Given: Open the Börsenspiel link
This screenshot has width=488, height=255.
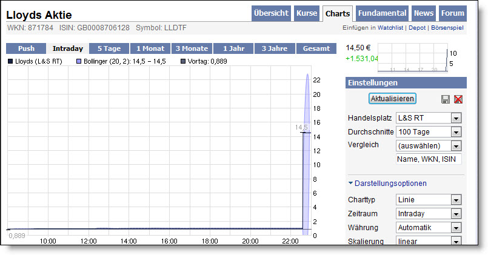Looking at the screenshot, I should click(447, 28).
